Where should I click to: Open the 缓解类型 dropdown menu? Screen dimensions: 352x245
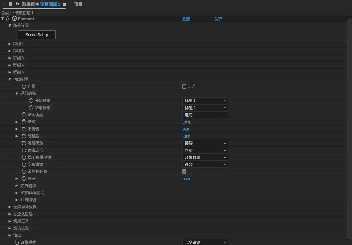205,143
